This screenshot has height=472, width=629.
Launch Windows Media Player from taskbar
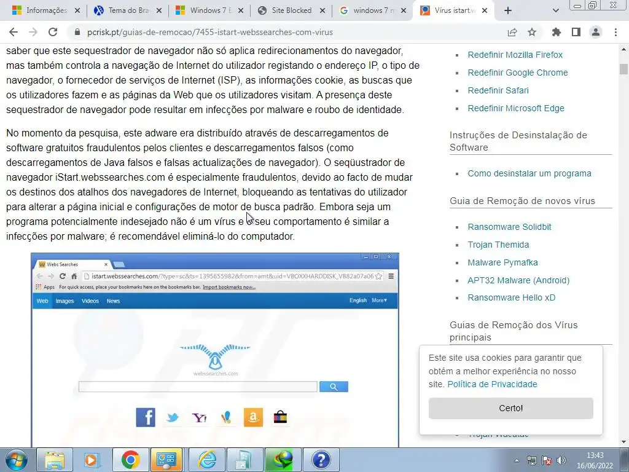(x=92, y=460)
